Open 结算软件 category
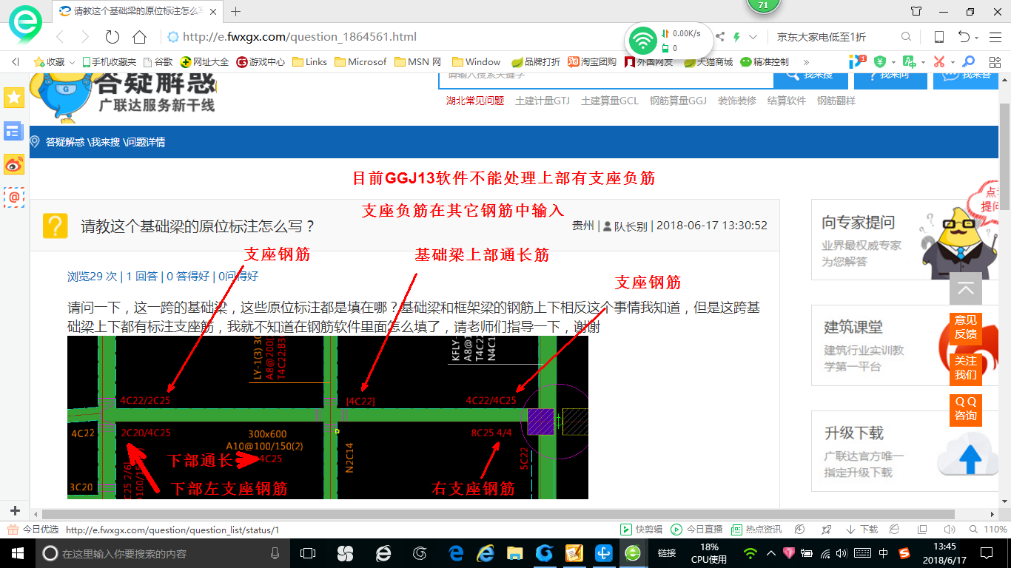This screenshot has height=568, width=1011. point(787,101)
